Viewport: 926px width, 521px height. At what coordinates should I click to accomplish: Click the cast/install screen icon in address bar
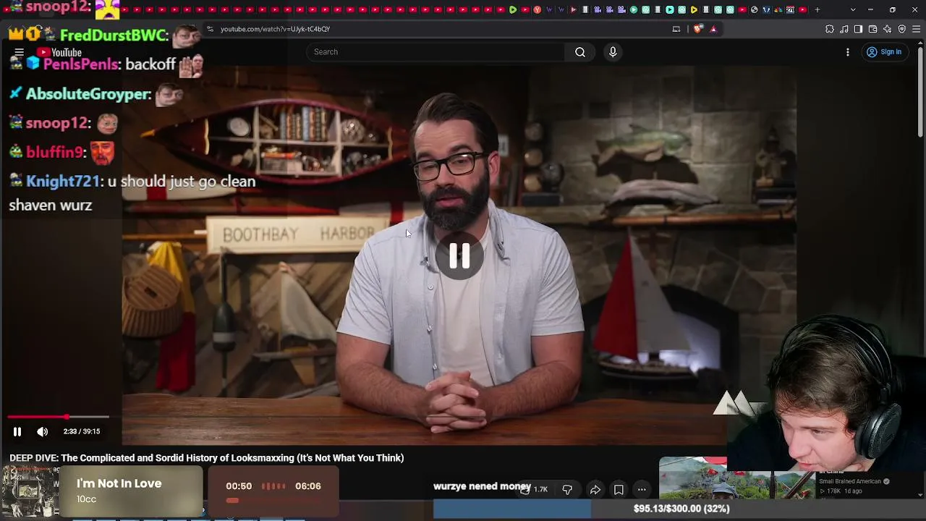(676, 29)
